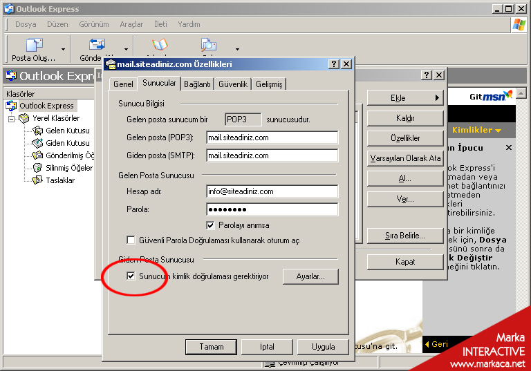Click the help button in the accounts dialog

pyautogui.click(x=427, y=75)
